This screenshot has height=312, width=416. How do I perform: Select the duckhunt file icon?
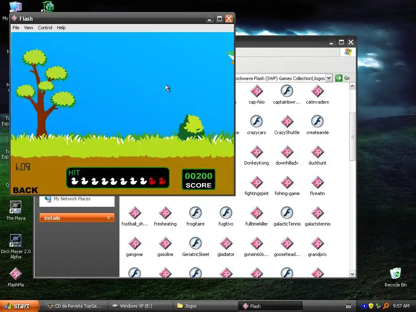pyautogui.click(x=317, y=152)
